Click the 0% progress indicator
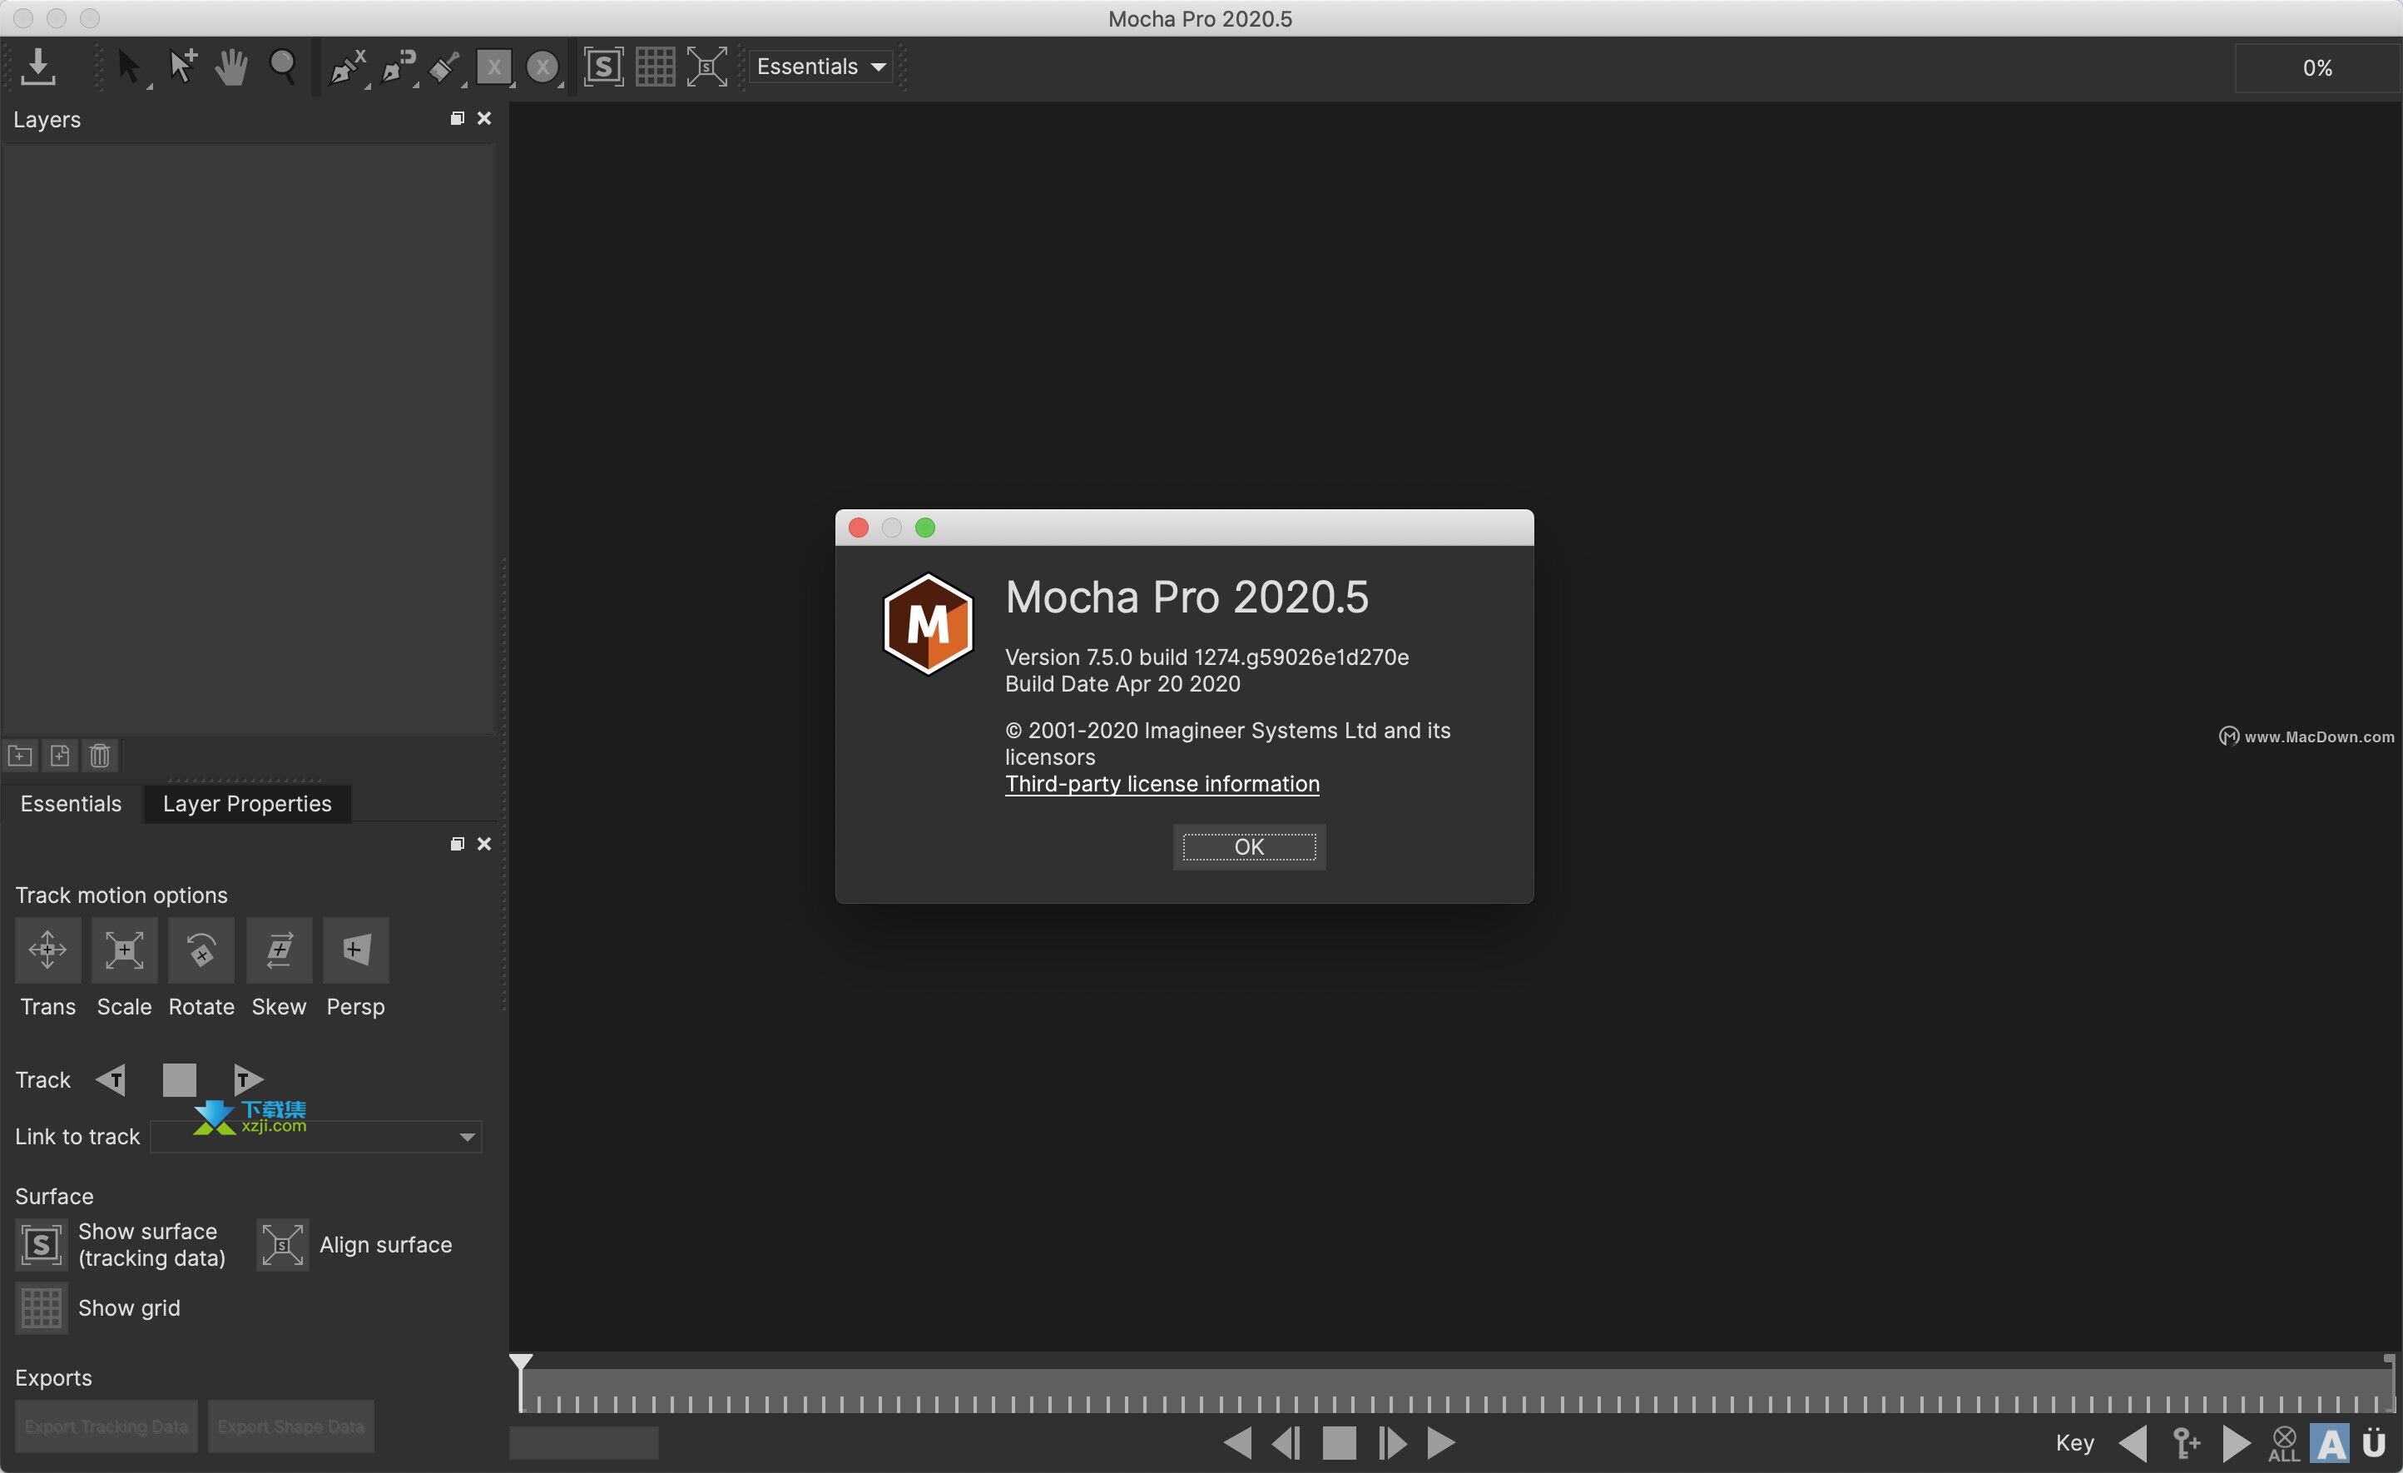This screenshot has height=1473, width=2403. [x=2316, y=68]
